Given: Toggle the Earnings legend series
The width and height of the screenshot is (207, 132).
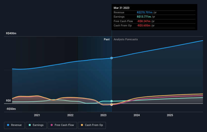Looking at the screenshot, I should [x=36, y=125].
